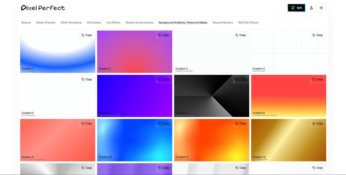This screenshot has width=346, height=175.
Task: Select the GSAP Animations tab
Action: pos(71,23)
